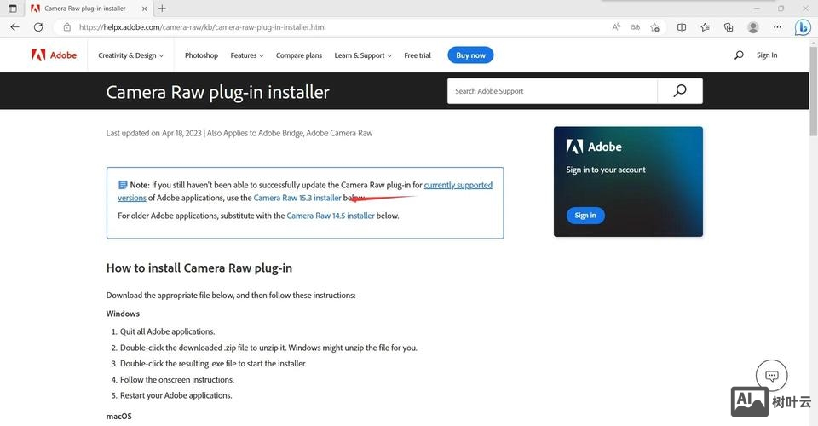Select Compare plans in navigation
The image size is (818, 426).
pyautogui.click(x=299, y=55)
